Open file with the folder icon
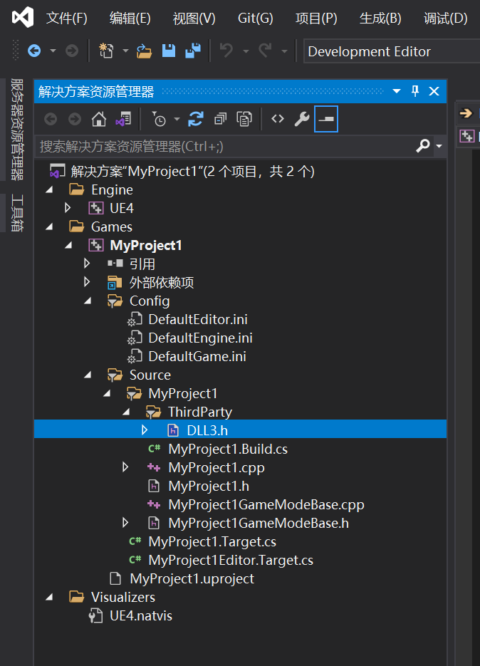The width and height of the screenshot is (480, 666). coord(145,51)
